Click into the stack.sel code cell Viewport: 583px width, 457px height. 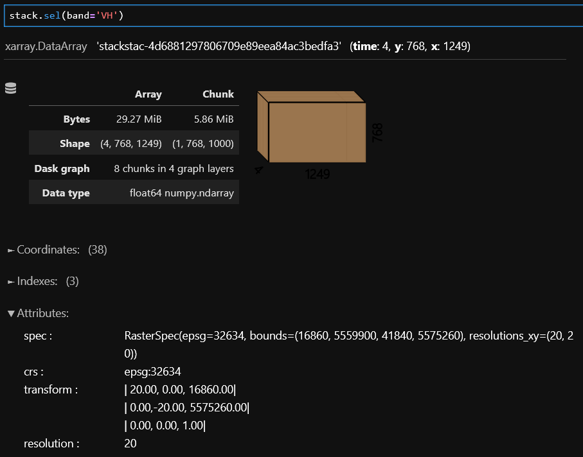click(289, 15)
